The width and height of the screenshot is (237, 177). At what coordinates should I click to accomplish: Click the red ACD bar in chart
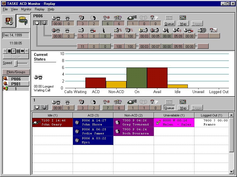[x=95, y=83]
